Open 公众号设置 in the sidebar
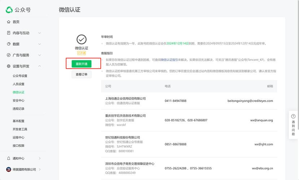 click(20, 76)
